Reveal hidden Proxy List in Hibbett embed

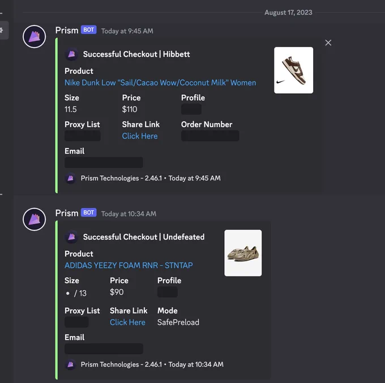[x=83, y=136]
